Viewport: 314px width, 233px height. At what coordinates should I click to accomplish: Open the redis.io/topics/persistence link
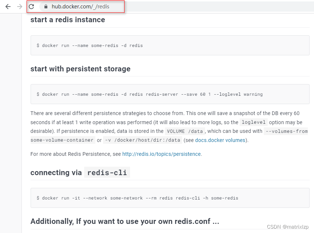point(161,154)
